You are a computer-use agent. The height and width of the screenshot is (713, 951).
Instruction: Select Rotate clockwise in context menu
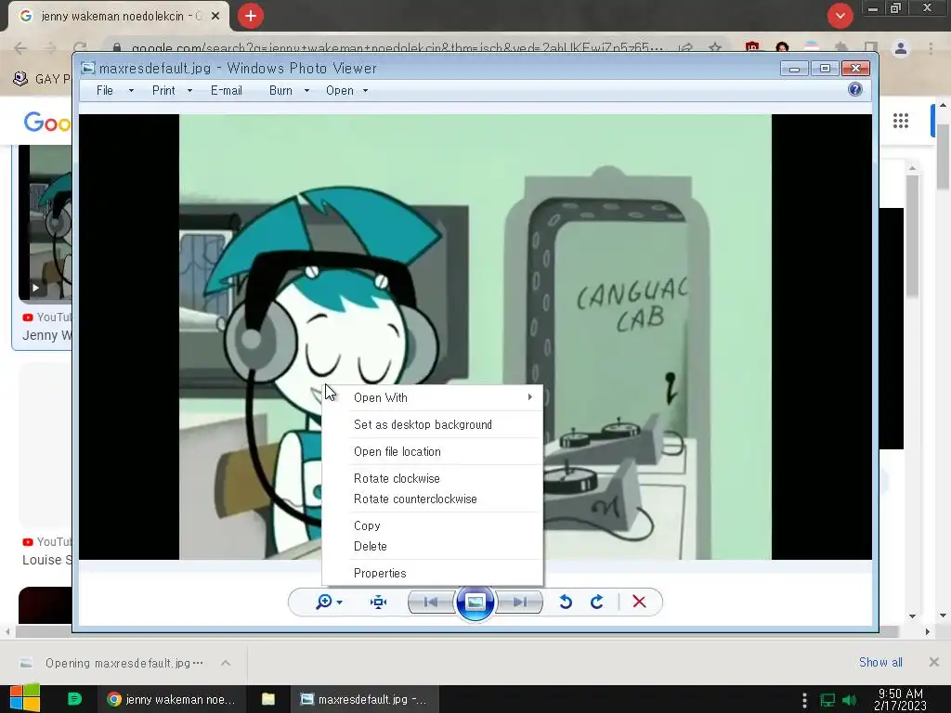coord(433,478)
